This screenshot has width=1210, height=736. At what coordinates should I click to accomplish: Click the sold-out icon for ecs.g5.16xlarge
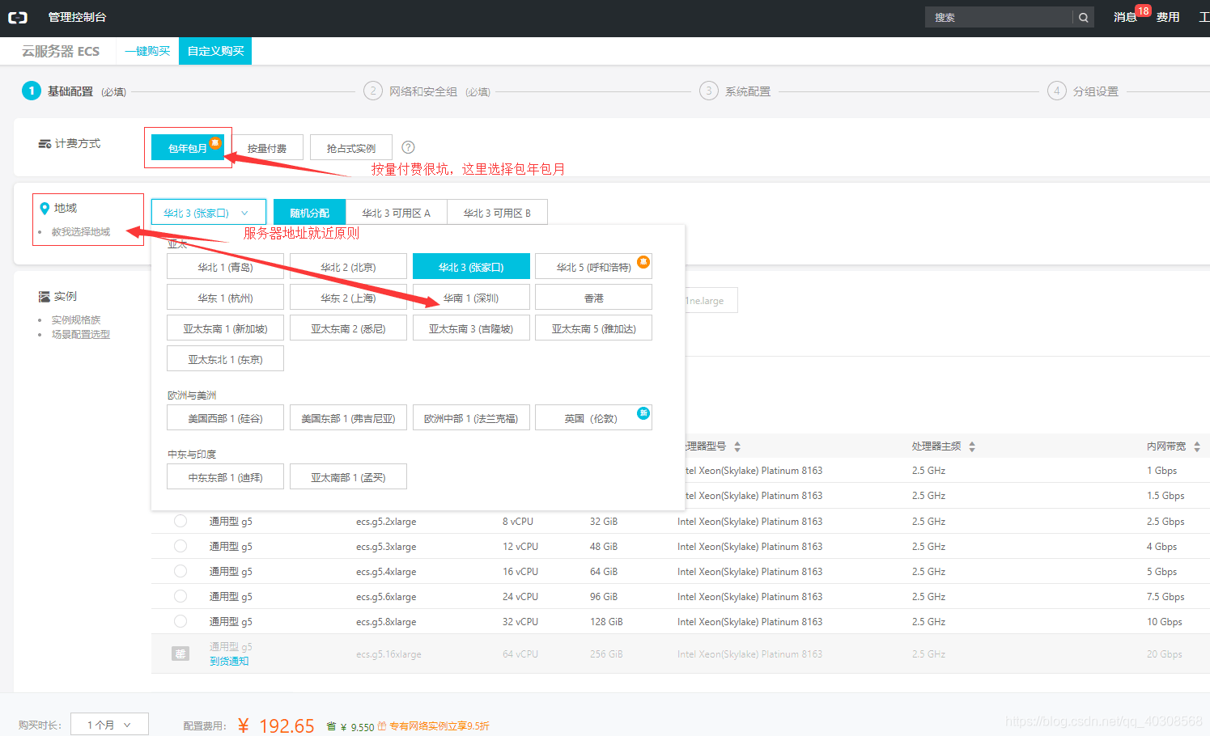click(x=180, y=654)
